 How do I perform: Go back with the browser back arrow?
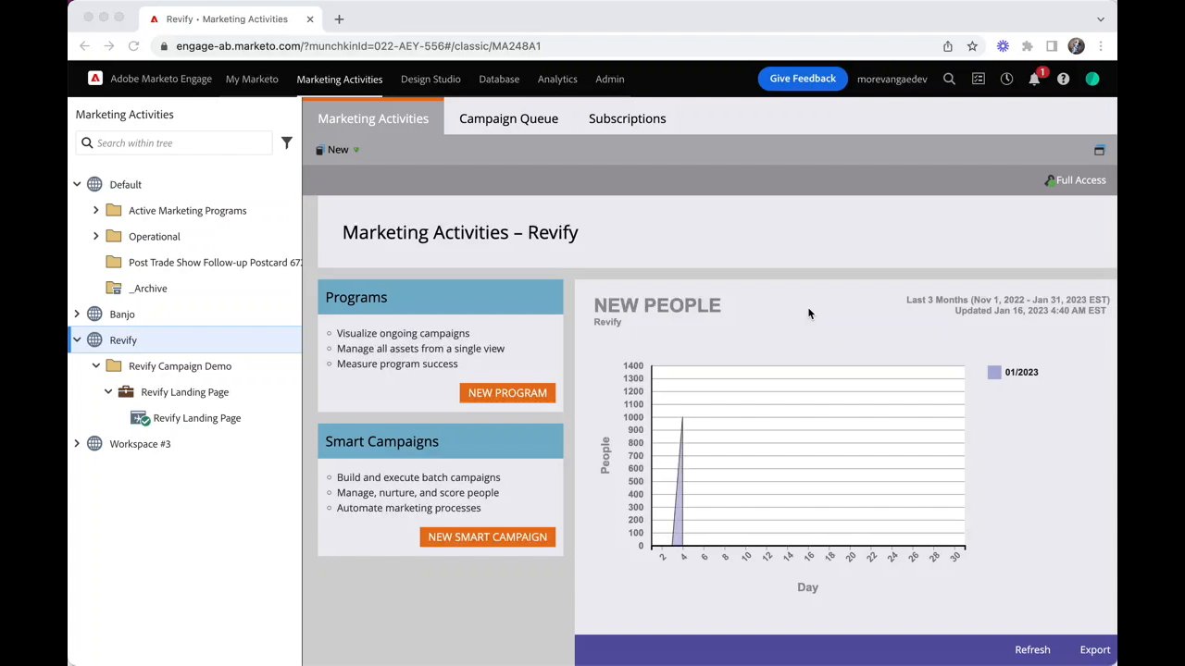84,45
